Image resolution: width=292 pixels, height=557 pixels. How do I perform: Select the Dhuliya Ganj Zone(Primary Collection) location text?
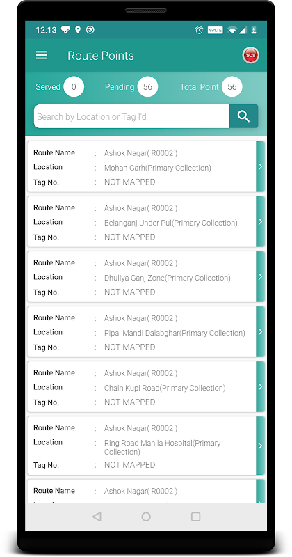(167, 278)
